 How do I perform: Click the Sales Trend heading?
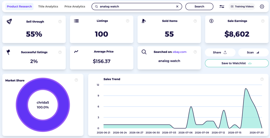tap(112, 79)
